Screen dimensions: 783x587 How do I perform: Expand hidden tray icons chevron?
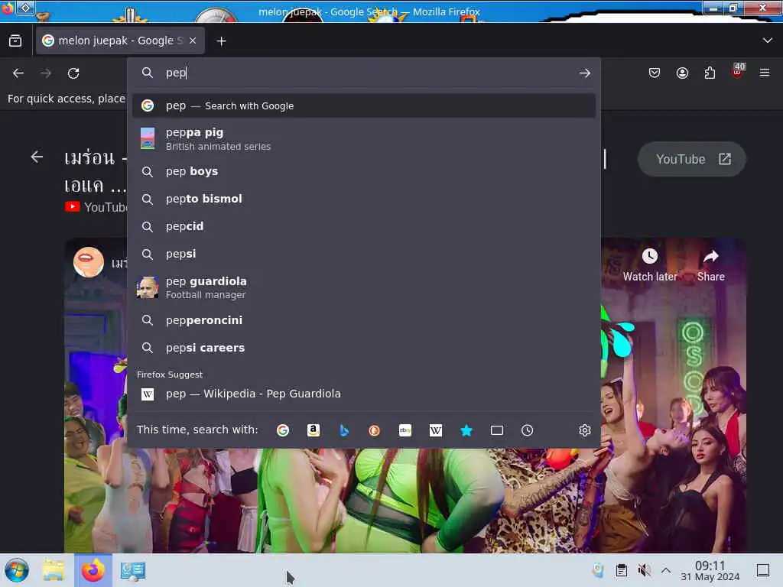666,570
